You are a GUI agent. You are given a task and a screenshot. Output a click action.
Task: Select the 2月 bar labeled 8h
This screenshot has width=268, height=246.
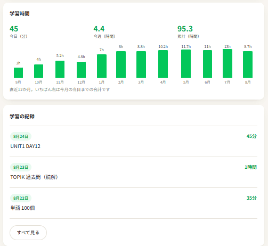[121, 64]
